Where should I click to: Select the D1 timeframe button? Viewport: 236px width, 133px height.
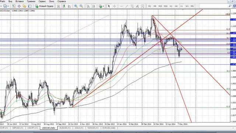(181, 6)
